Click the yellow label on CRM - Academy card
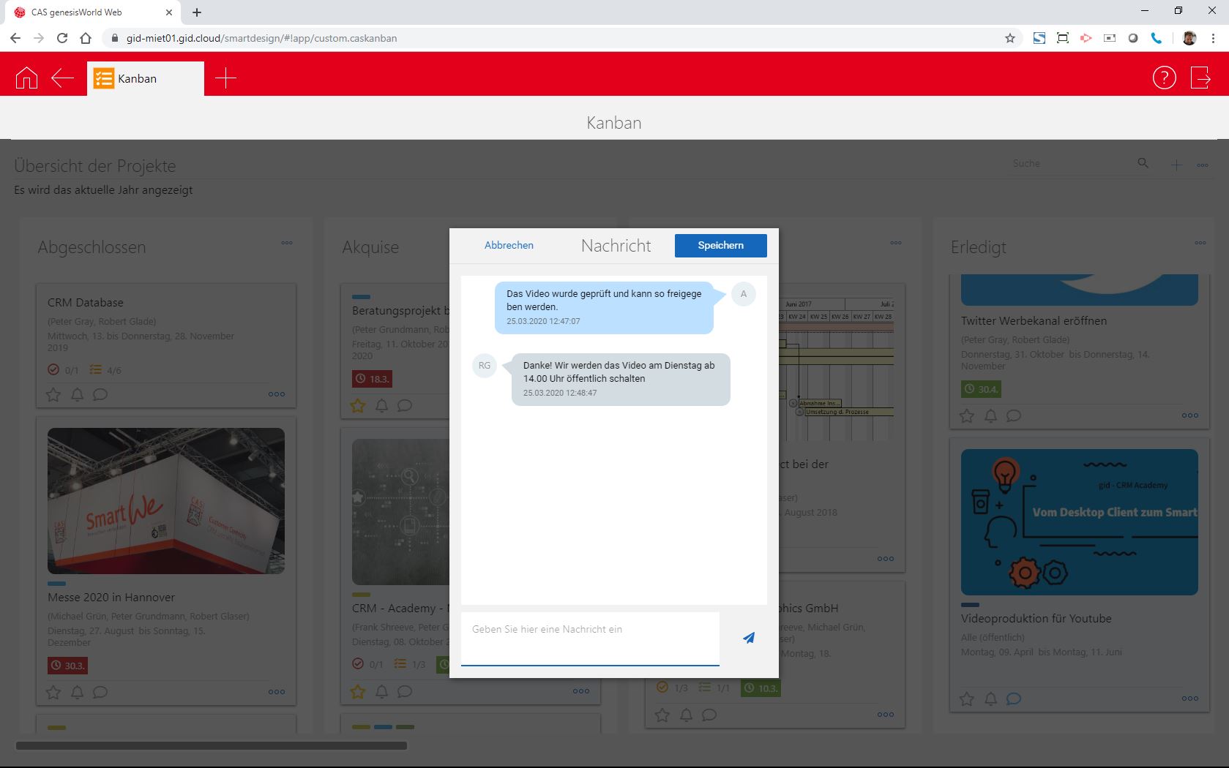The height and width of the screenshot is (768, 1229). point(361,595)
